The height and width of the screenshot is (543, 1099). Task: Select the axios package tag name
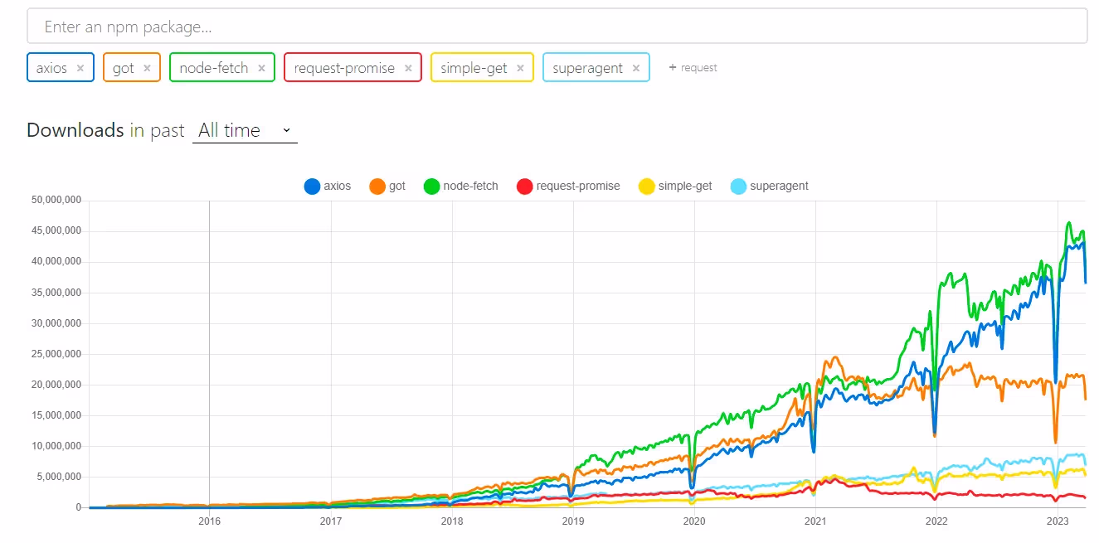(x=51, y=68)
